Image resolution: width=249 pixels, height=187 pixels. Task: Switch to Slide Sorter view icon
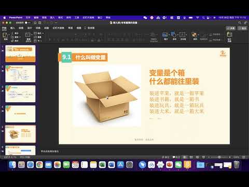pos(191,157)
